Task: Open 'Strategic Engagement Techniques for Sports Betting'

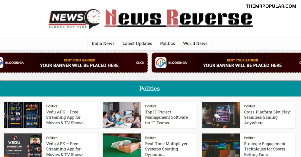Action: pos(265,149)
